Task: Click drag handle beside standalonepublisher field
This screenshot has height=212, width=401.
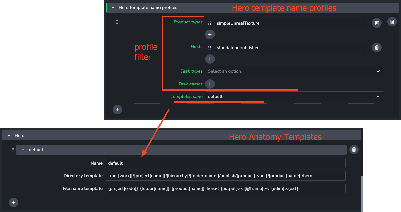Action: coord(209,48)
